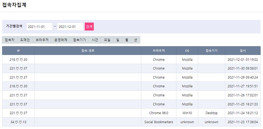Click the 브라우저 column header in table
This screenshot has height=129, width=263.
tap(159, 51)
